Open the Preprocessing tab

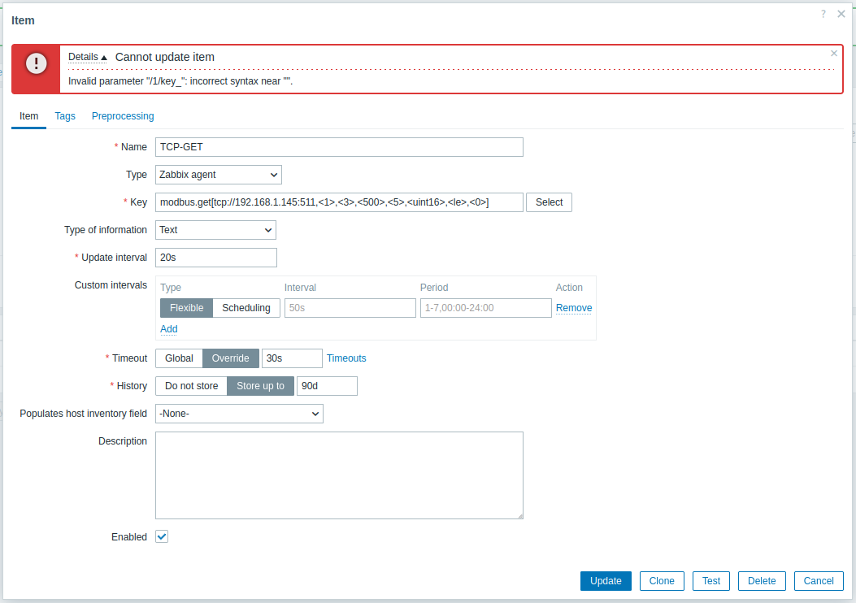(123, 116)
